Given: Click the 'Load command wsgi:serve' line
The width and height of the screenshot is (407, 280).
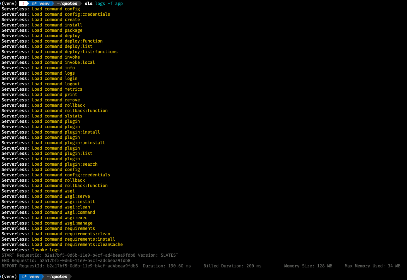Looking at the screenshot, I should pyautogui.click(x=61, y=196).
